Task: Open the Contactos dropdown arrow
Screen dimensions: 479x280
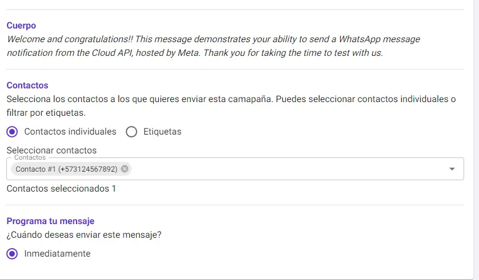Action: click(452, 169)
